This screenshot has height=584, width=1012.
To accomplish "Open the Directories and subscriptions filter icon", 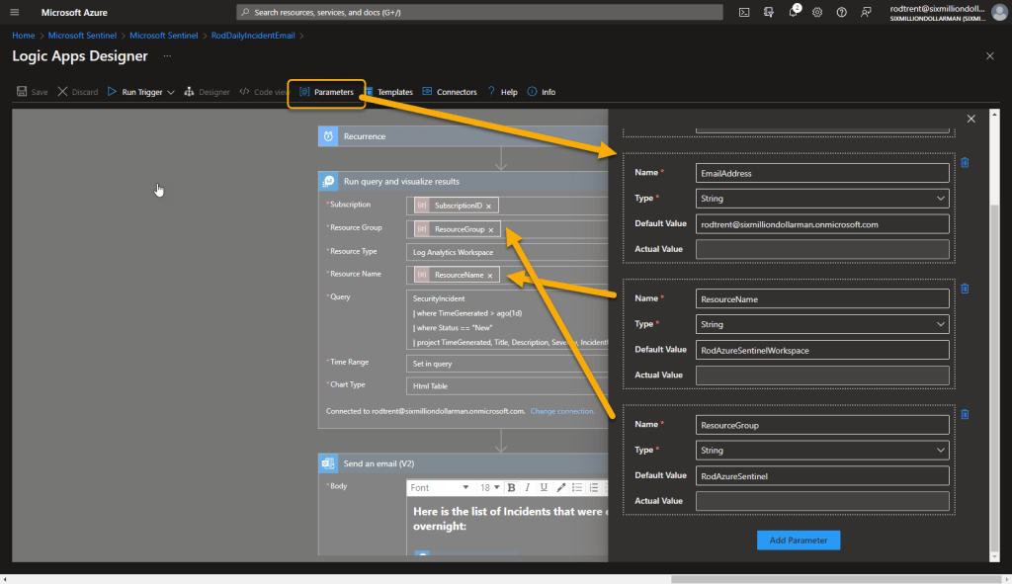I will coord(768,12).
